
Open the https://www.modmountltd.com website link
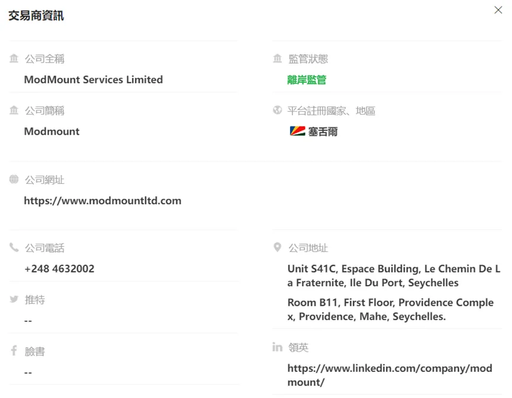(x=102, y=200)
